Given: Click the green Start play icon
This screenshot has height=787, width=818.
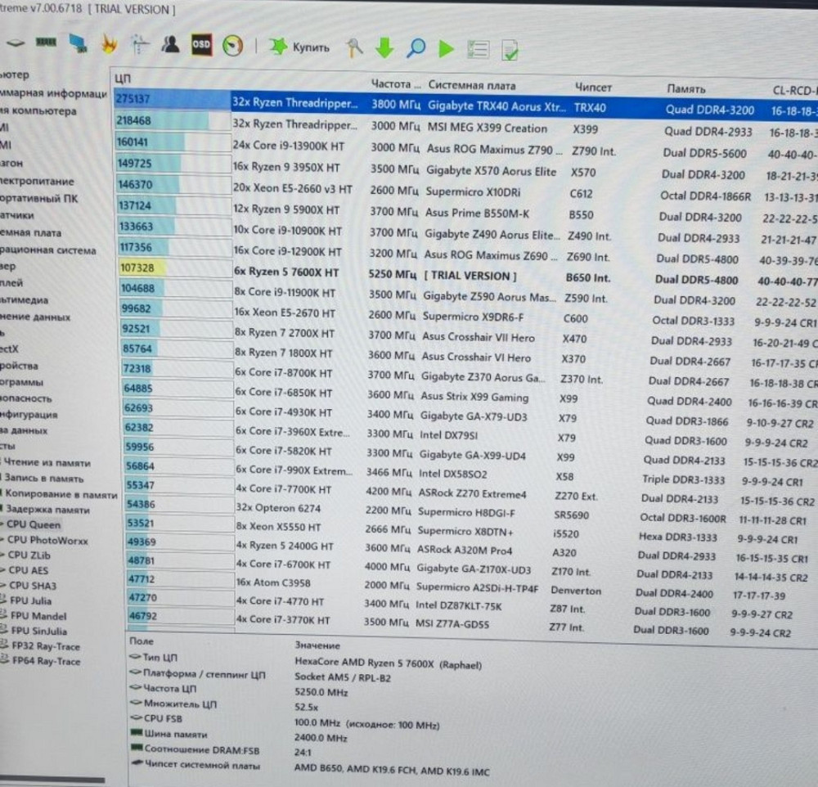Looking at the screenshot, I should pos(446,49).
